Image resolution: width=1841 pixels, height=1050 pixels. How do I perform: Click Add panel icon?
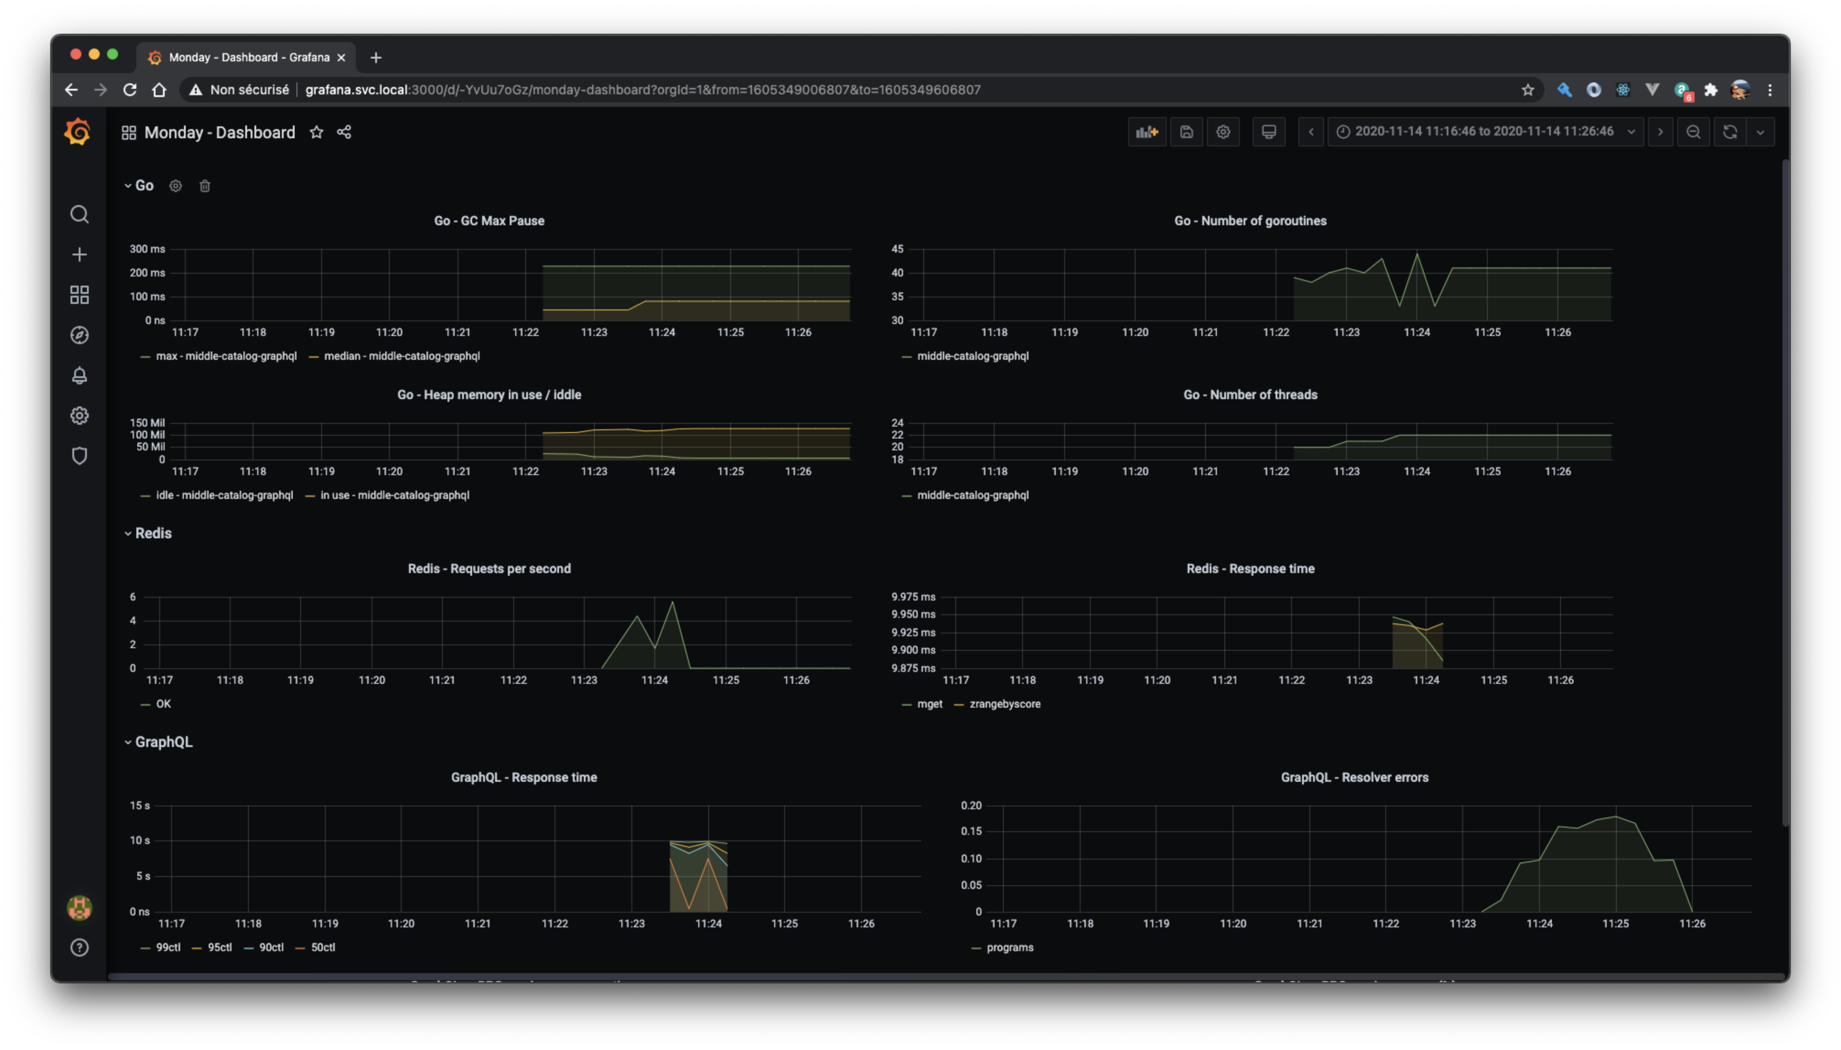[1147, 132]
